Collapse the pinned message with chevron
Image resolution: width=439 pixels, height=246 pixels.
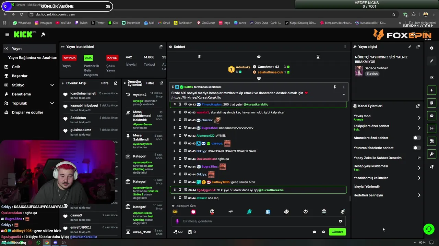[x=344, y=94]
